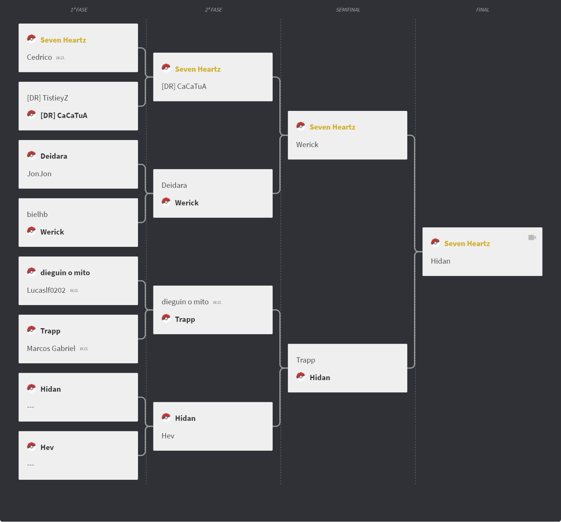Click Pokeball icon next to Hidan in semifinal
Image resolution: width=561 pixels, height=522 pixels.
tap(301, 376)
